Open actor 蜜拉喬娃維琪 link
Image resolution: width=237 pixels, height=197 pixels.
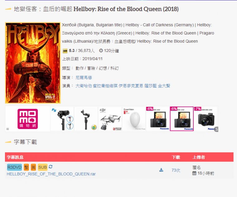[x=105, y=86]
